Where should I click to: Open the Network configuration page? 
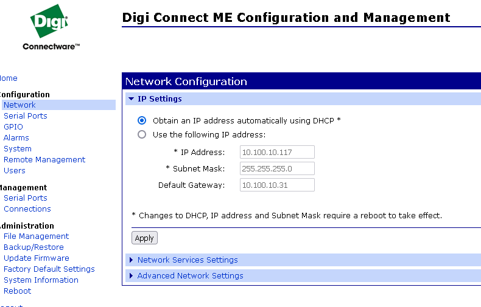click(x=19, y=105)
